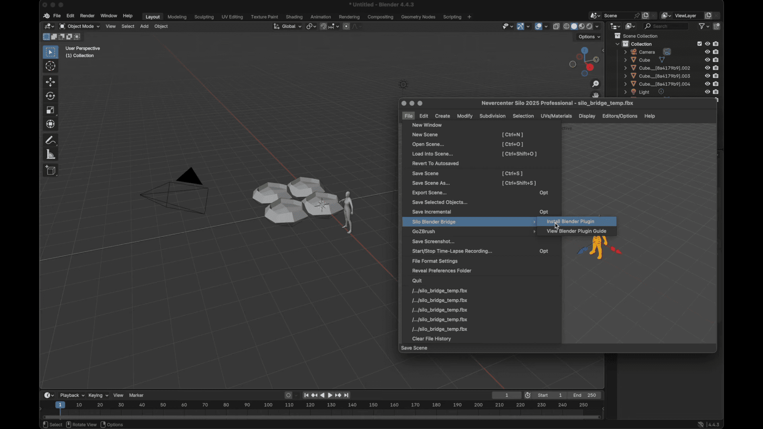Hide the Light object in the viewport
The image size is (763, 429).
coord(707,91)
